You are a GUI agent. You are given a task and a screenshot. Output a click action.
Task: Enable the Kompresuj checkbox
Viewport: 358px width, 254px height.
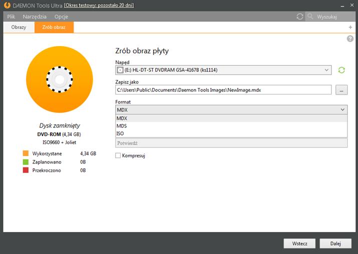click(x=118, y=155)
